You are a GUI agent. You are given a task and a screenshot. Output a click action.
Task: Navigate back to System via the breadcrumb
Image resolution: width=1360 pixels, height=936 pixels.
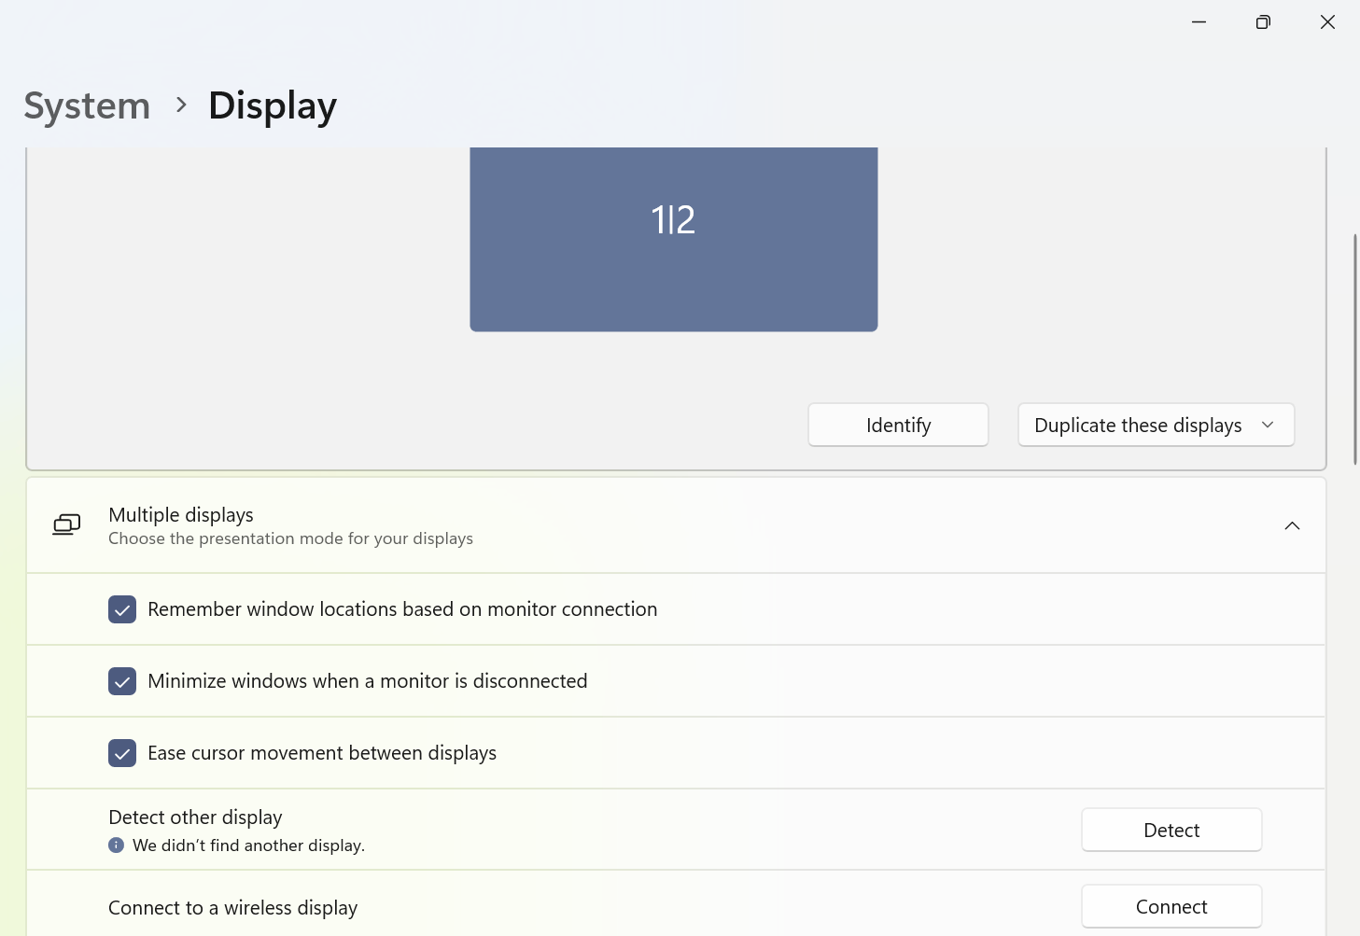pos(86,105)
